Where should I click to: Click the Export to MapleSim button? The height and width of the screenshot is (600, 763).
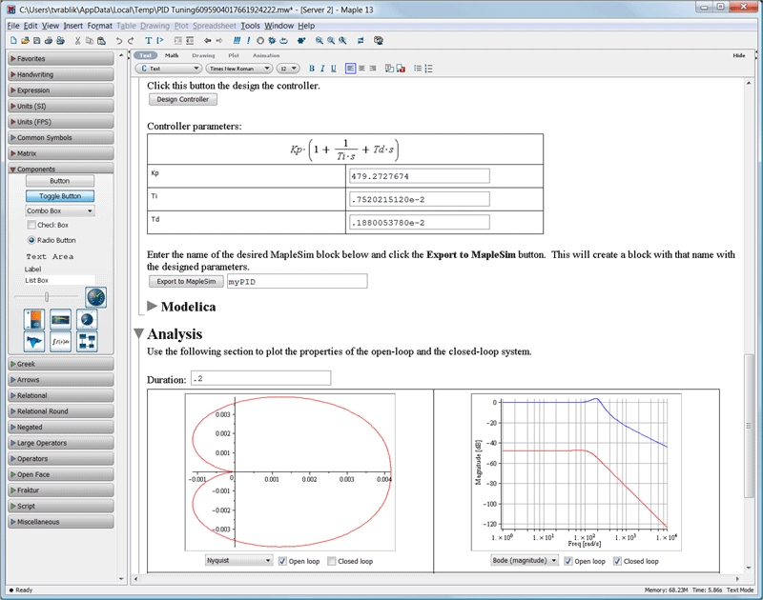[x=186, y=281]
